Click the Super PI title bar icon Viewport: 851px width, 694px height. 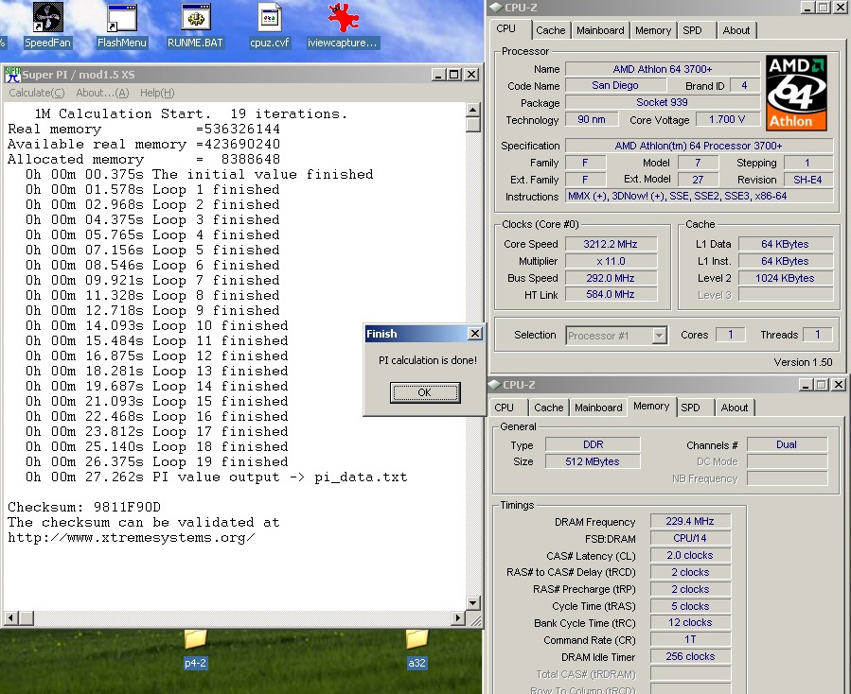[x=12, y=74]
